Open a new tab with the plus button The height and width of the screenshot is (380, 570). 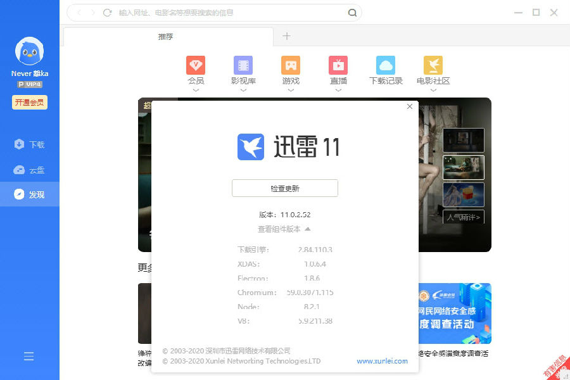point(287,37)
